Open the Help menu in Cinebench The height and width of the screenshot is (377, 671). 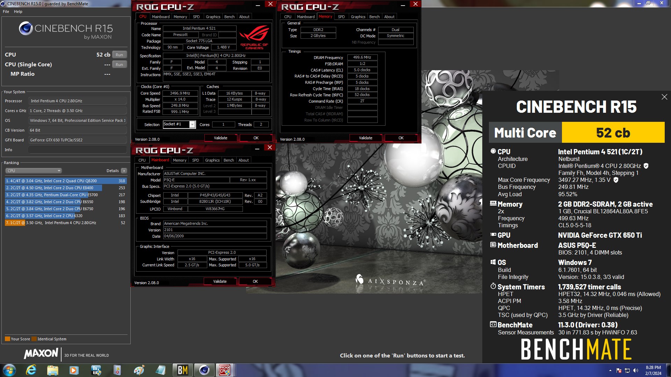18,12
